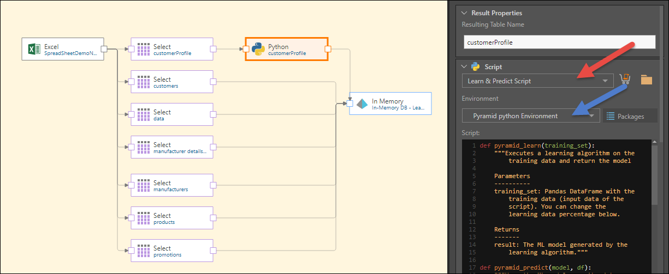Viewport: 669px width, 274px height.
Task: Open the Learn & Predict Script dropdown
Action: coord(537,81)
